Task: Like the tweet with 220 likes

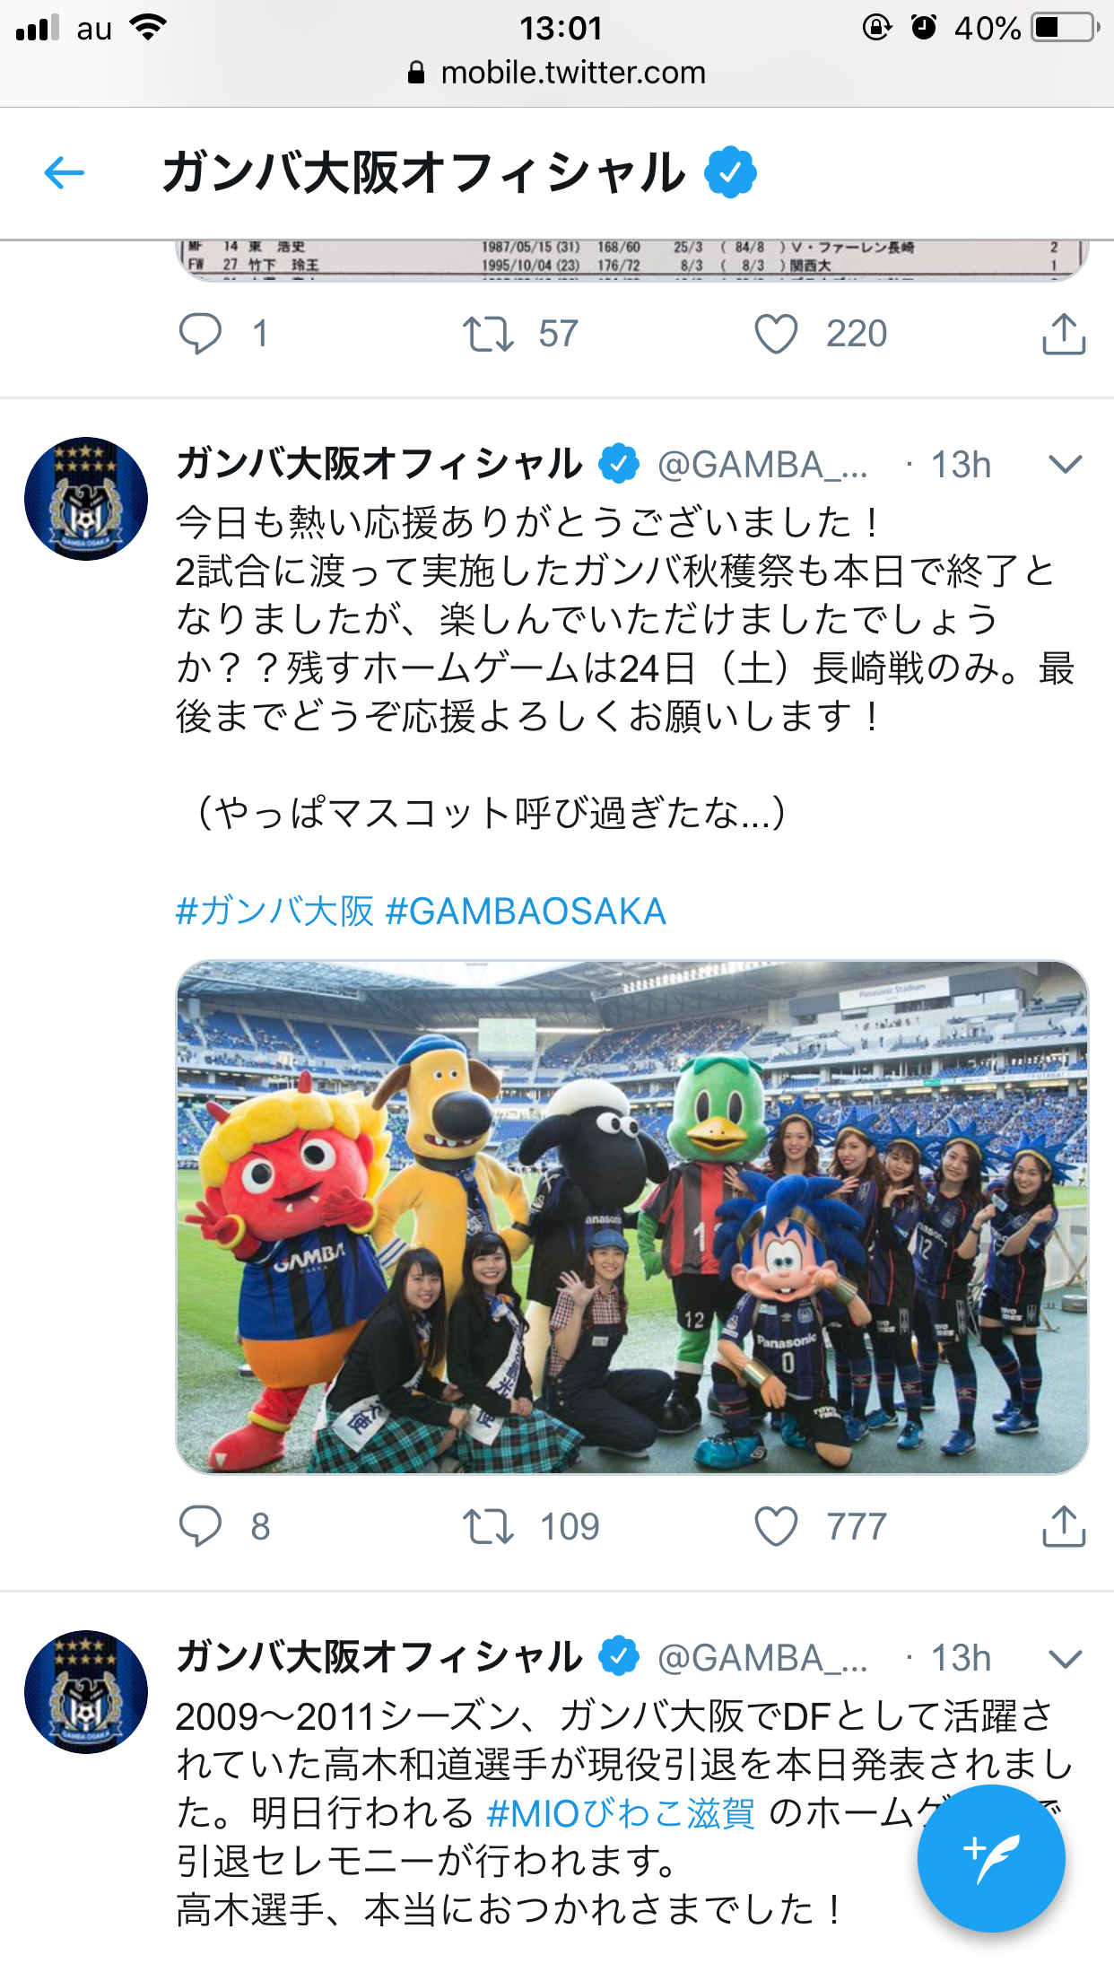Action: point(776,334)
